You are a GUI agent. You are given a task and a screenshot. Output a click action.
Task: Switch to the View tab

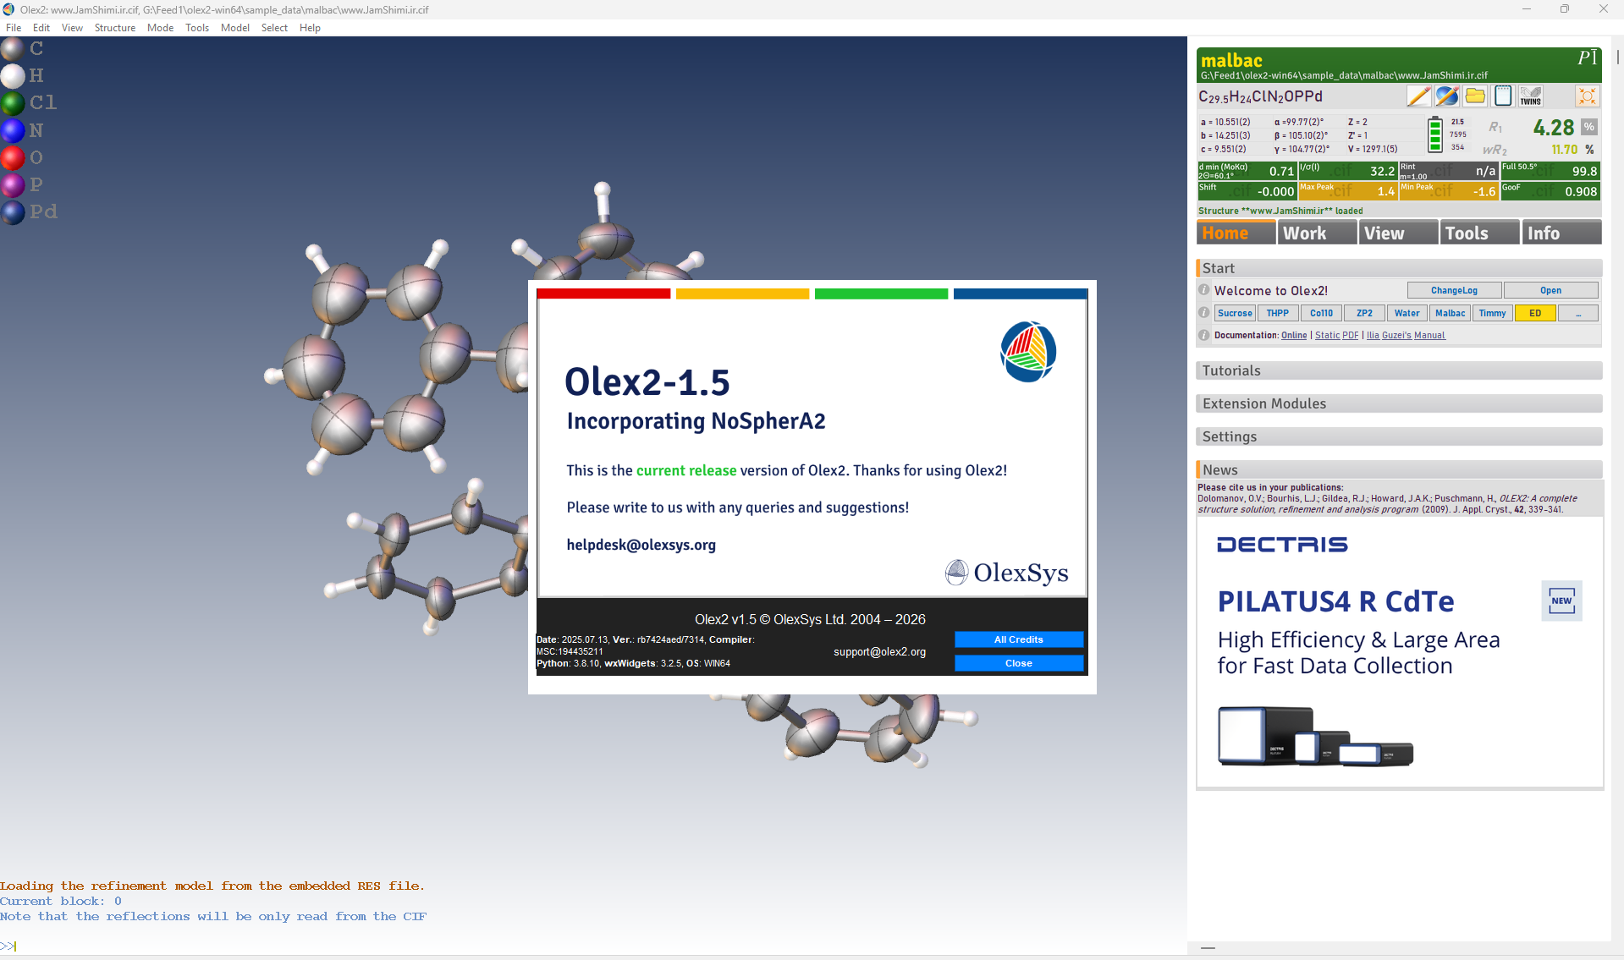pyautogui.click(x=1399, y=233)
